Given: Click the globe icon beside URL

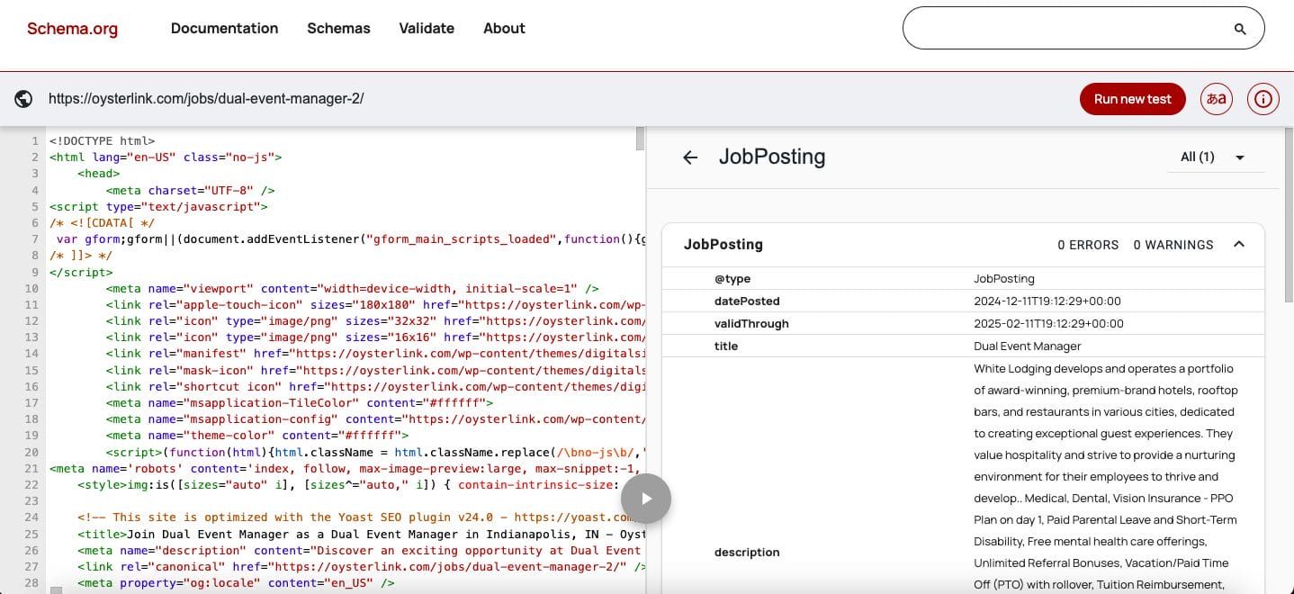Looking at the screenshot, I should pos(23,99).
